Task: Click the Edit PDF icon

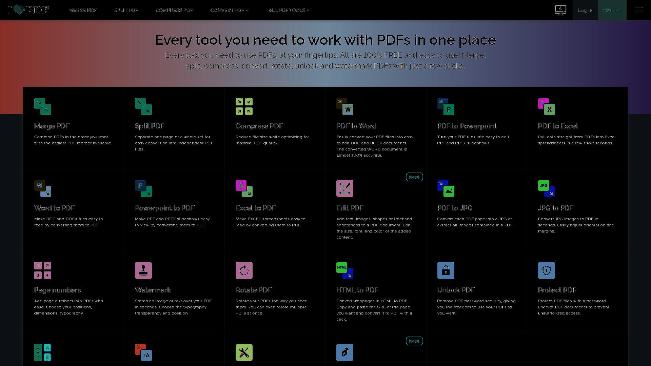Action: 345,188
